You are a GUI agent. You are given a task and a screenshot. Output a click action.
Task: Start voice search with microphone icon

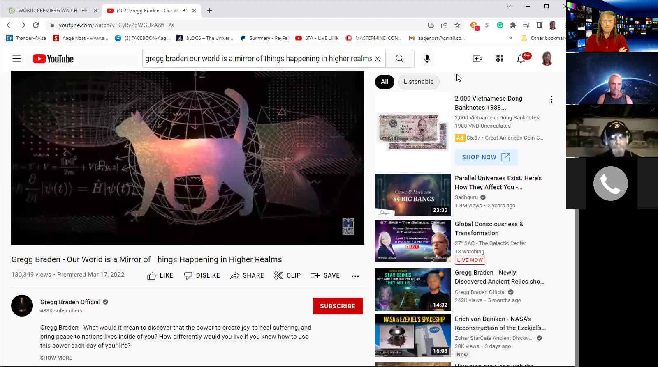click(x=427, y=59)
